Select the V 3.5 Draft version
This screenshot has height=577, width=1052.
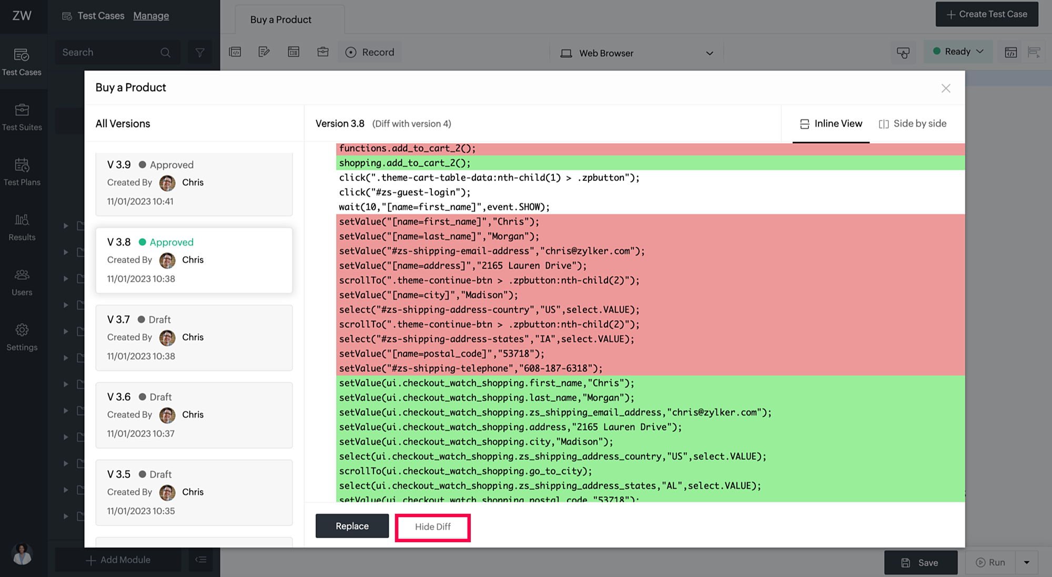coord(194,492)
